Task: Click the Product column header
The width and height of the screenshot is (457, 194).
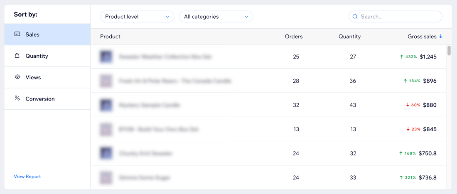Action: click(x=110, y=37)
